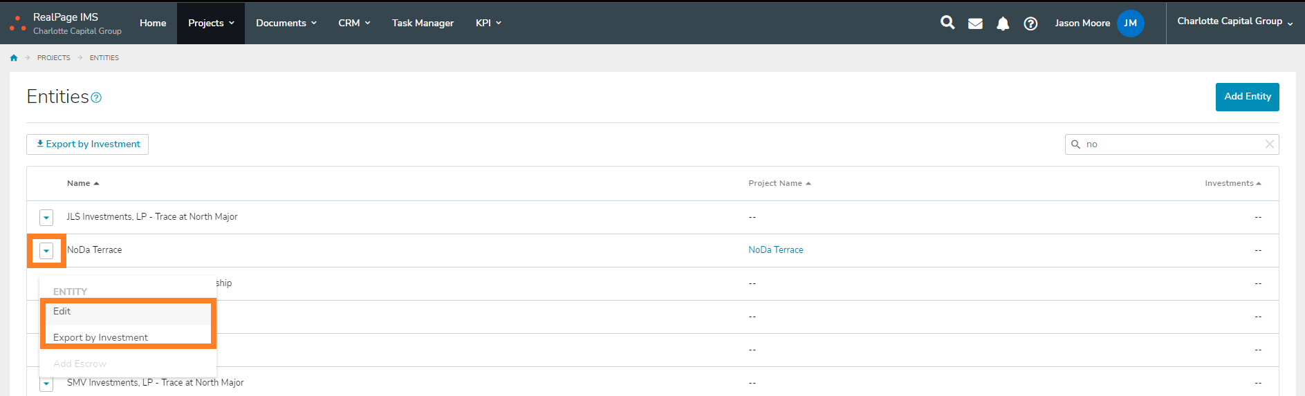Go to the home breadcrumb icon
Screen dimensions: 1305x396
click(14, 58)
